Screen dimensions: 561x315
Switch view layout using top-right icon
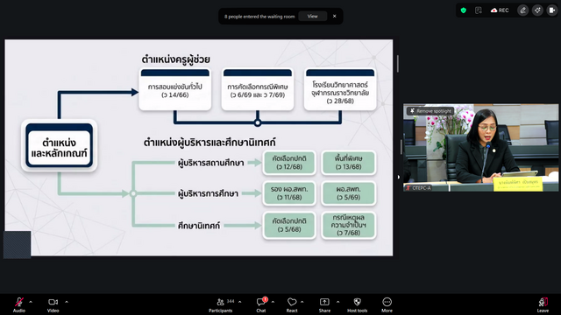[552, 10]
